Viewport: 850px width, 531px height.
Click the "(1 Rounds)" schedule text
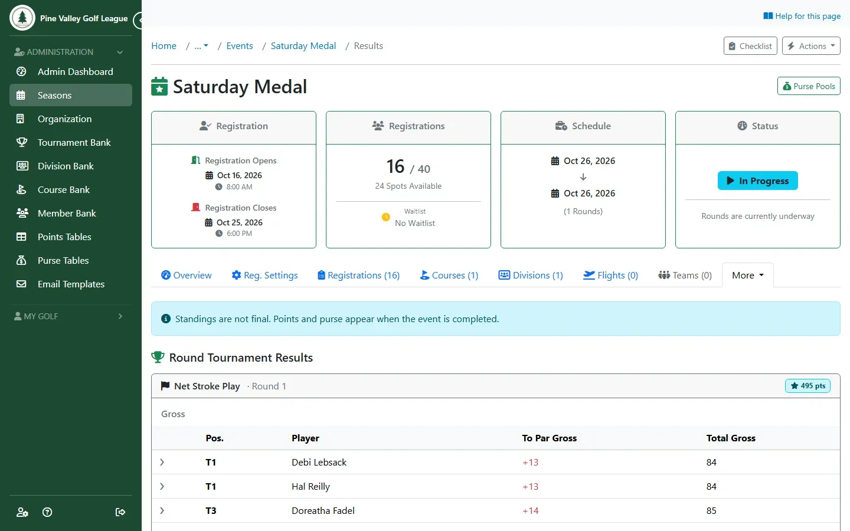tap(583, 211)
